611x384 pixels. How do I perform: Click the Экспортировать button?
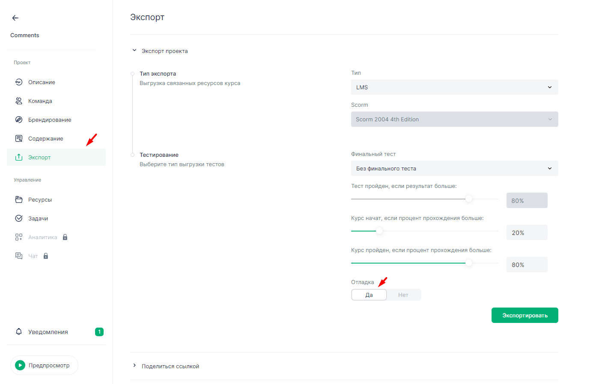[525, 315]
